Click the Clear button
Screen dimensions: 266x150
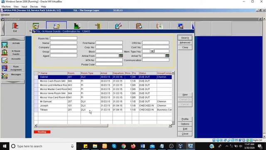(x=185, y=47)
